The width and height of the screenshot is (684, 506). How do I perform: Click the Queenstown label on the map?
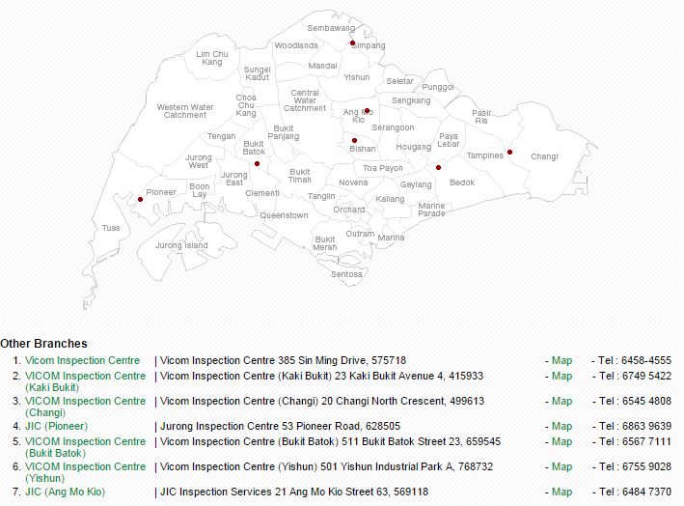click(284, 215)
